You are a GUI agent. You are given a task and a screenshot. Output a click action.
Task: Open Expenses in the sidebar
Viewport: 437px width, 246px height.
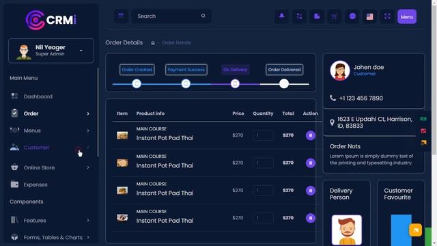pos(36,184)
